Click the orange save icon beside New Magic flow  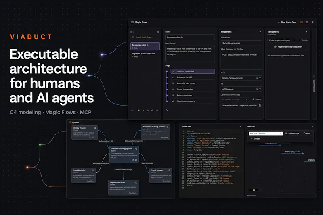[x=302, y=22]
